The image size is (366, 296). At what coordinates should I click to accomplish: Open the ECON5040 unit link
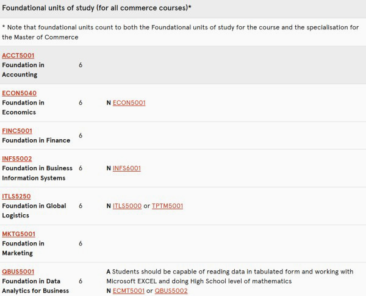(19, 93)
